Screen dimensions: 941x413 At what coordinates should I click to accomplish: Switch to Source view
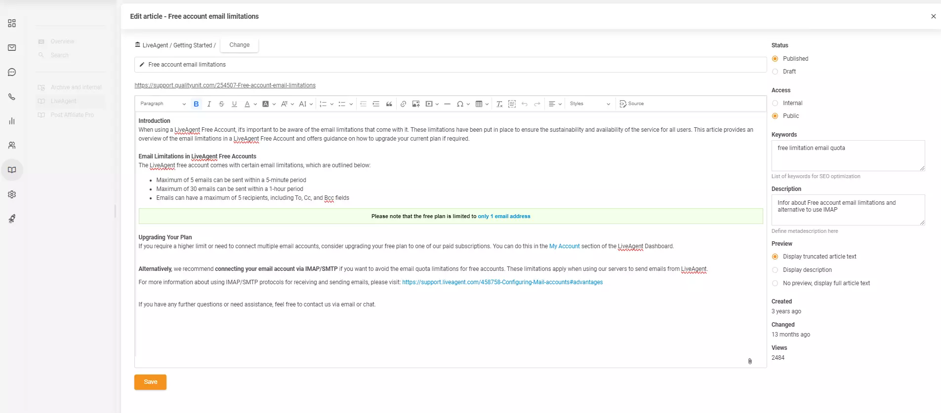632,104
